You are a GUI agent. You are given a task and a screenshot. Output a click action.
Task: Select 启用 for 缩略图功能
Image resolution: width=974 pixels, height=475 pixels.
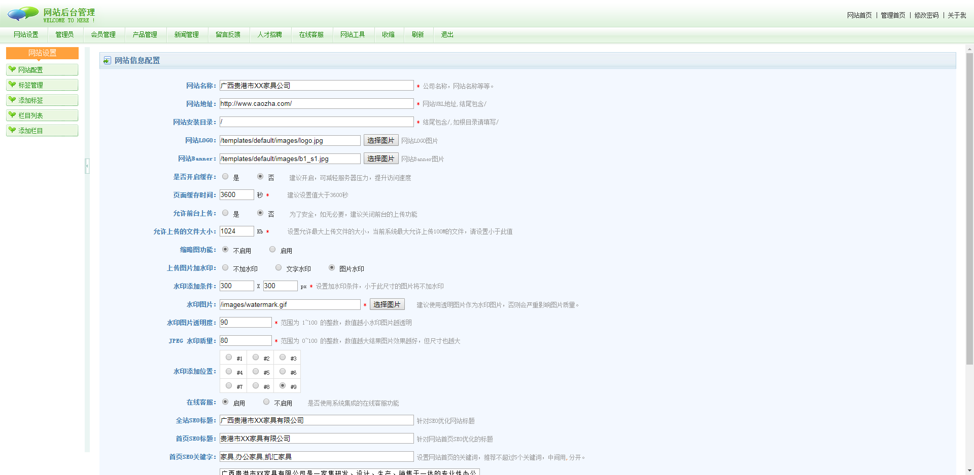click(272, 250)
